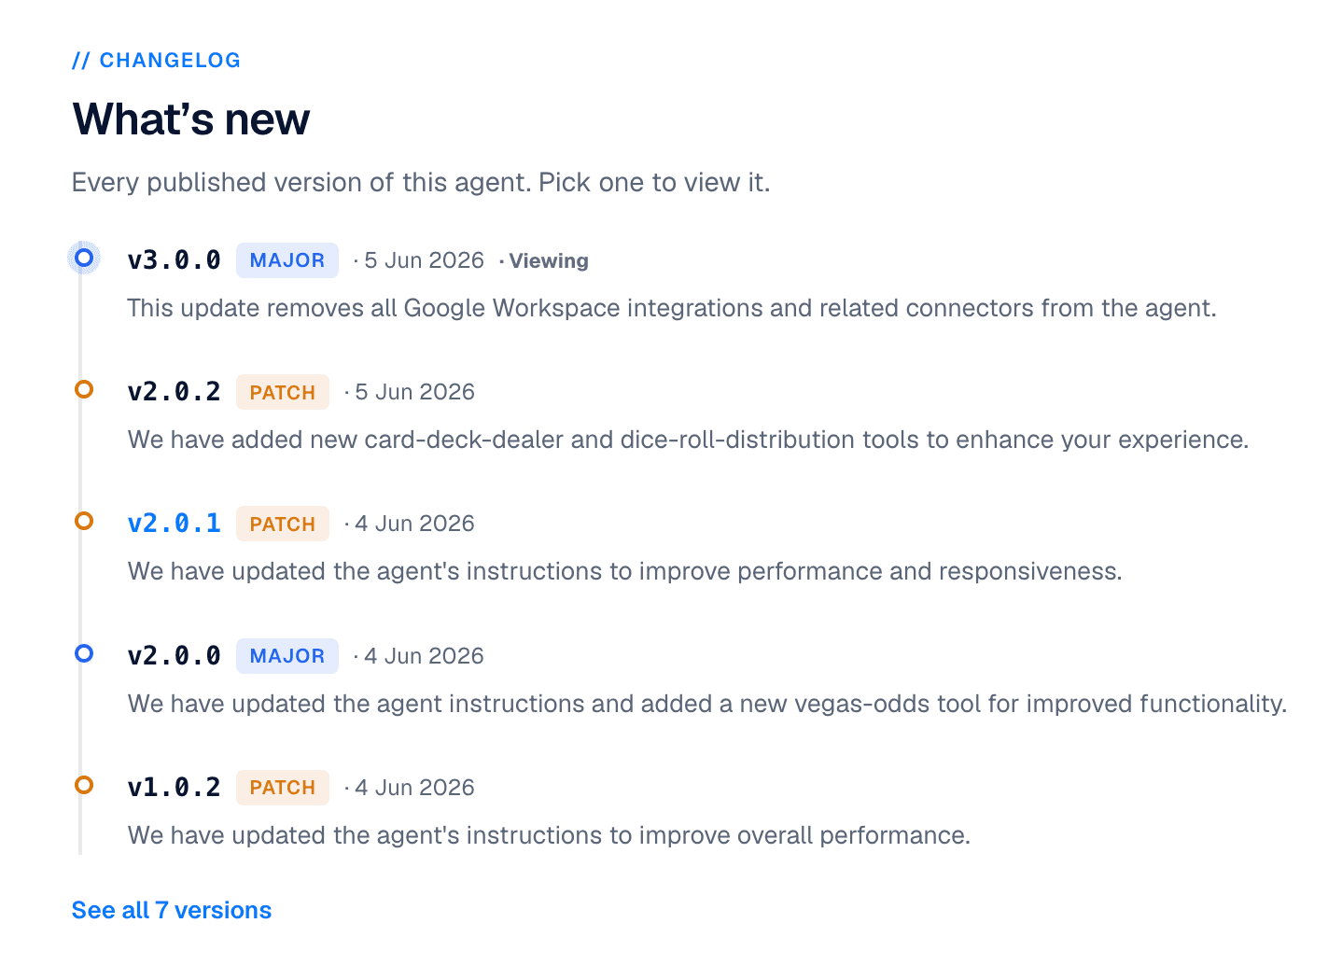
Task: Click the PATCH badge beside v2.0.2
Action: coord(283,392)
